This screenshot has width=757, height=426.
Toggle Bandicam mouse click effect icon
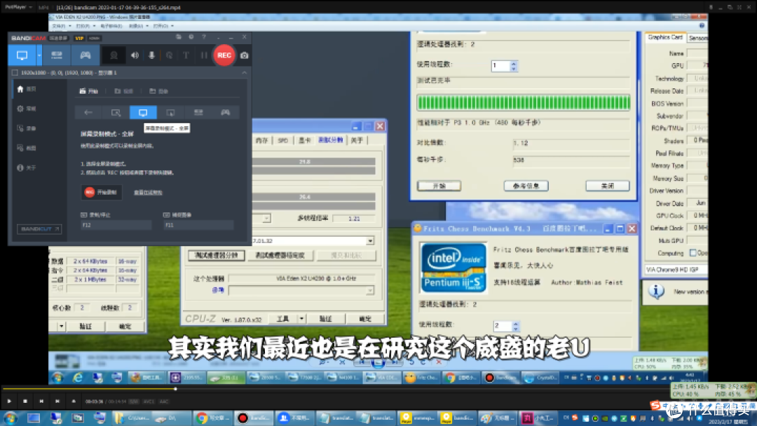[169, 55]
